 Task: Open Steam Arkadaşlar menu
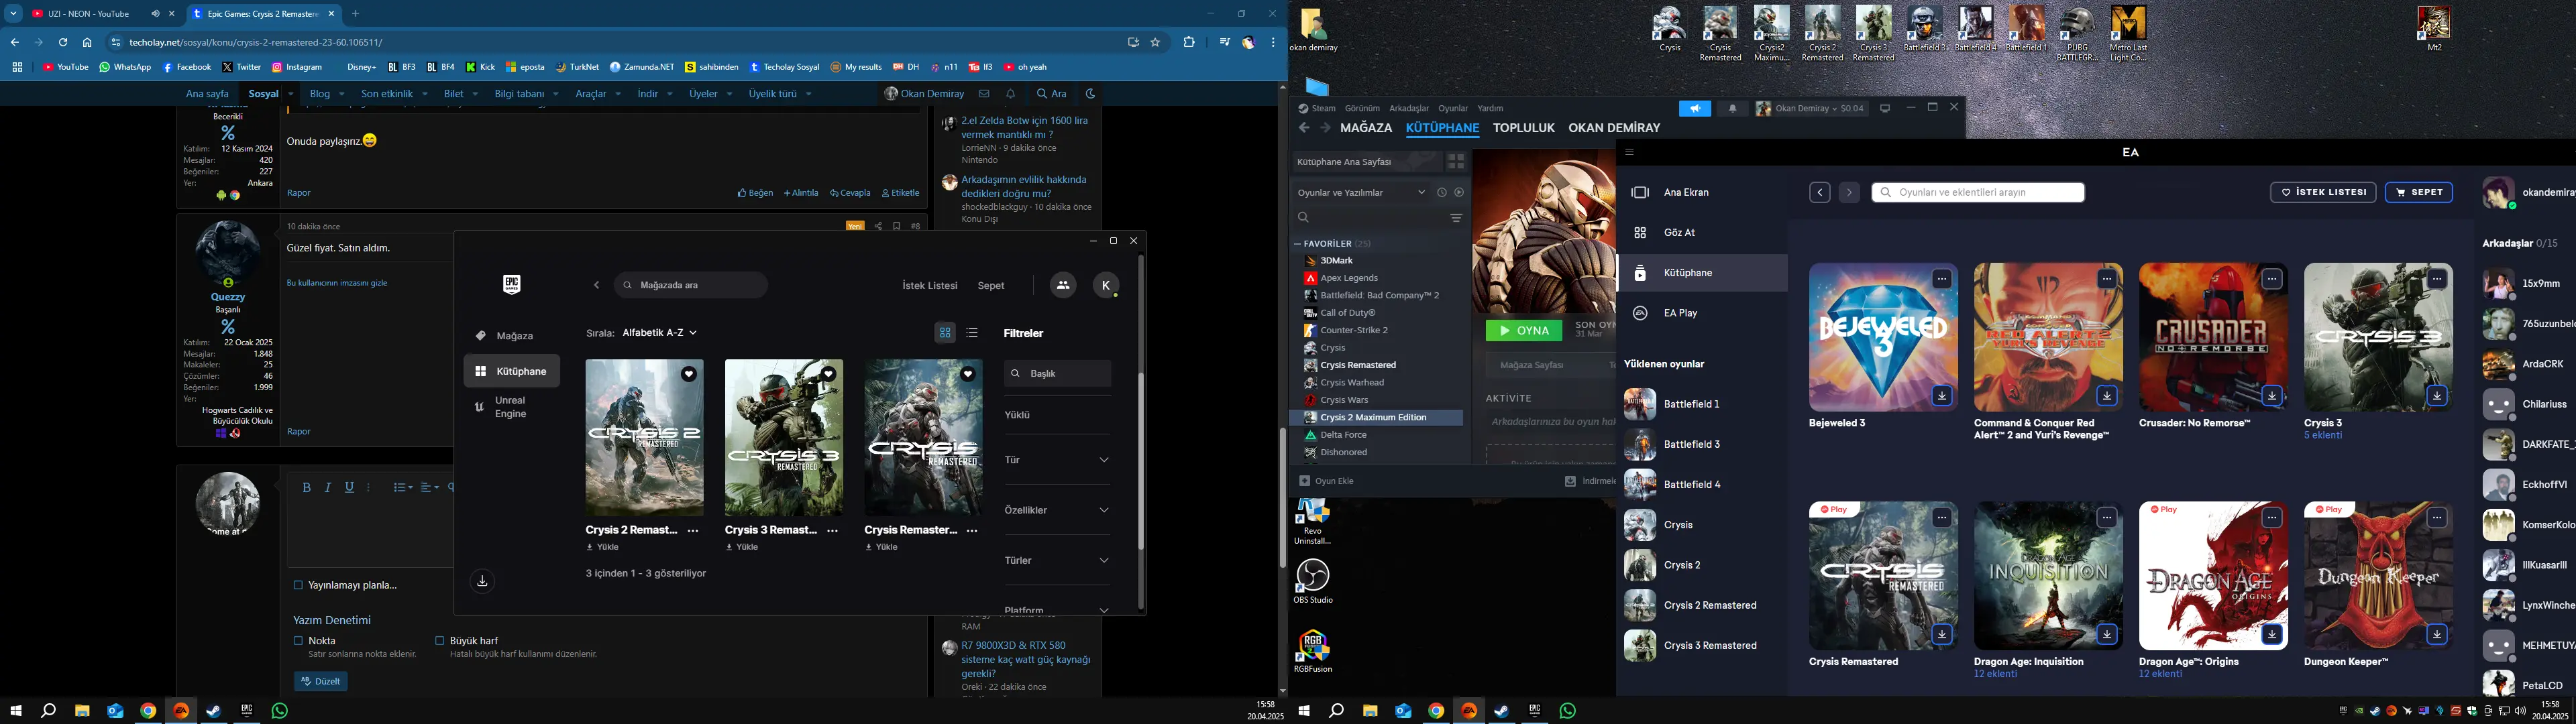pyautogui.click(x=1409, y=108)
